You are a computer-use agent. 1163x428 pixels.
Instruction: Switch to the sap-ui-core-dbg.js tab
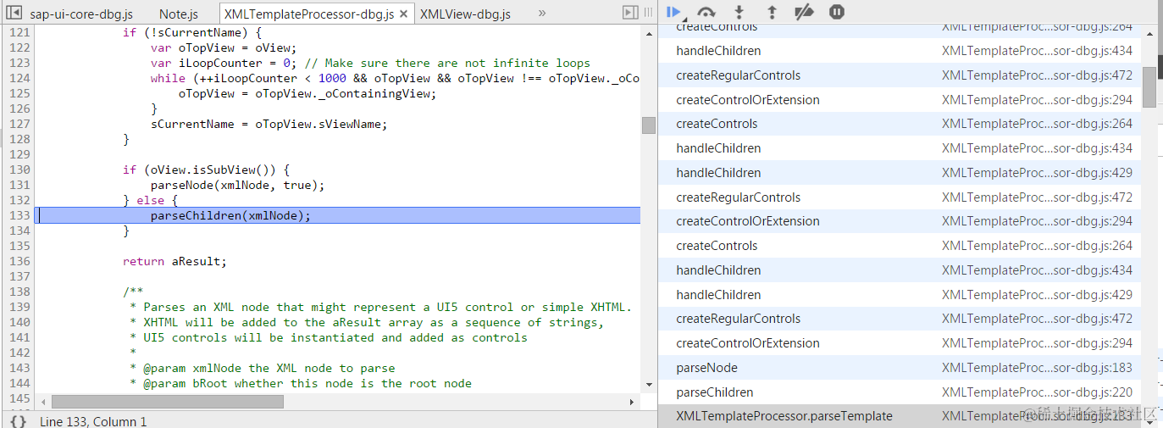click(80, 14)
